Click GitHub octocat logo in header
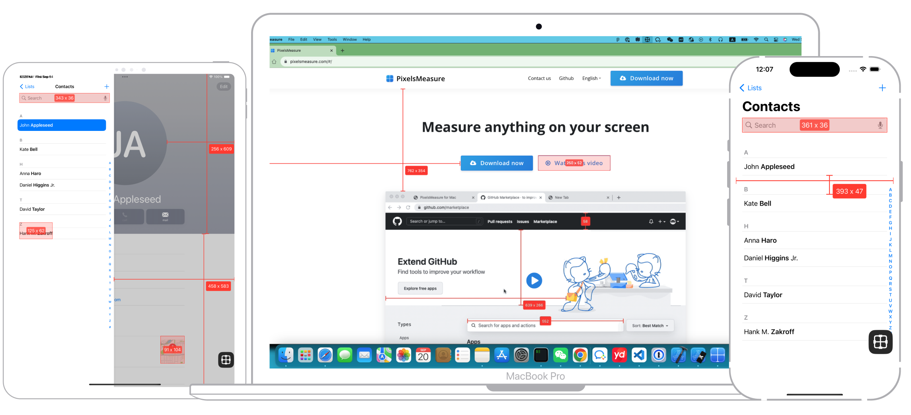The image size is (911, 415). pyautogui.click(x=397, y=221)
